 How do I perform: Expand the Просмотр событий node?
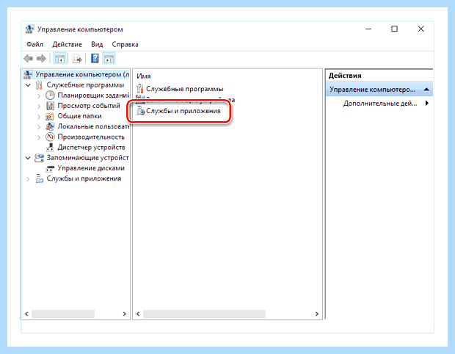coord(39,106)
